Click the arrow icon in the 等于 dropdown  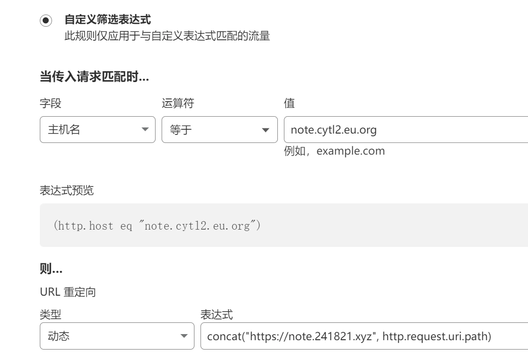pyautogui.click(x=266, y=130)
